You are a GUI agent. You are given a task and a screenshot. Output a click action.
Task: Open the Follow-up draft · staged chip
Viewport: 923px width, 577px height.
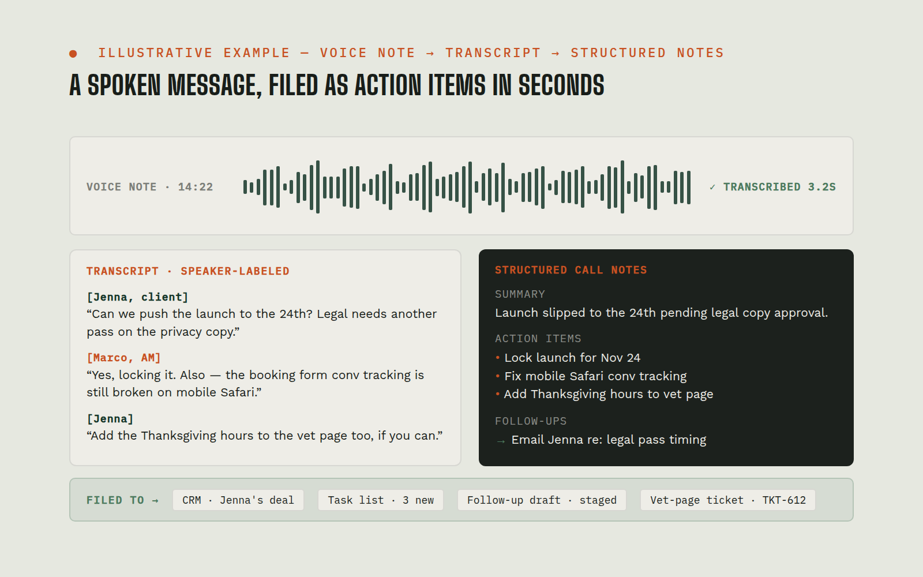pyautogui.click(x=542, y=500)
